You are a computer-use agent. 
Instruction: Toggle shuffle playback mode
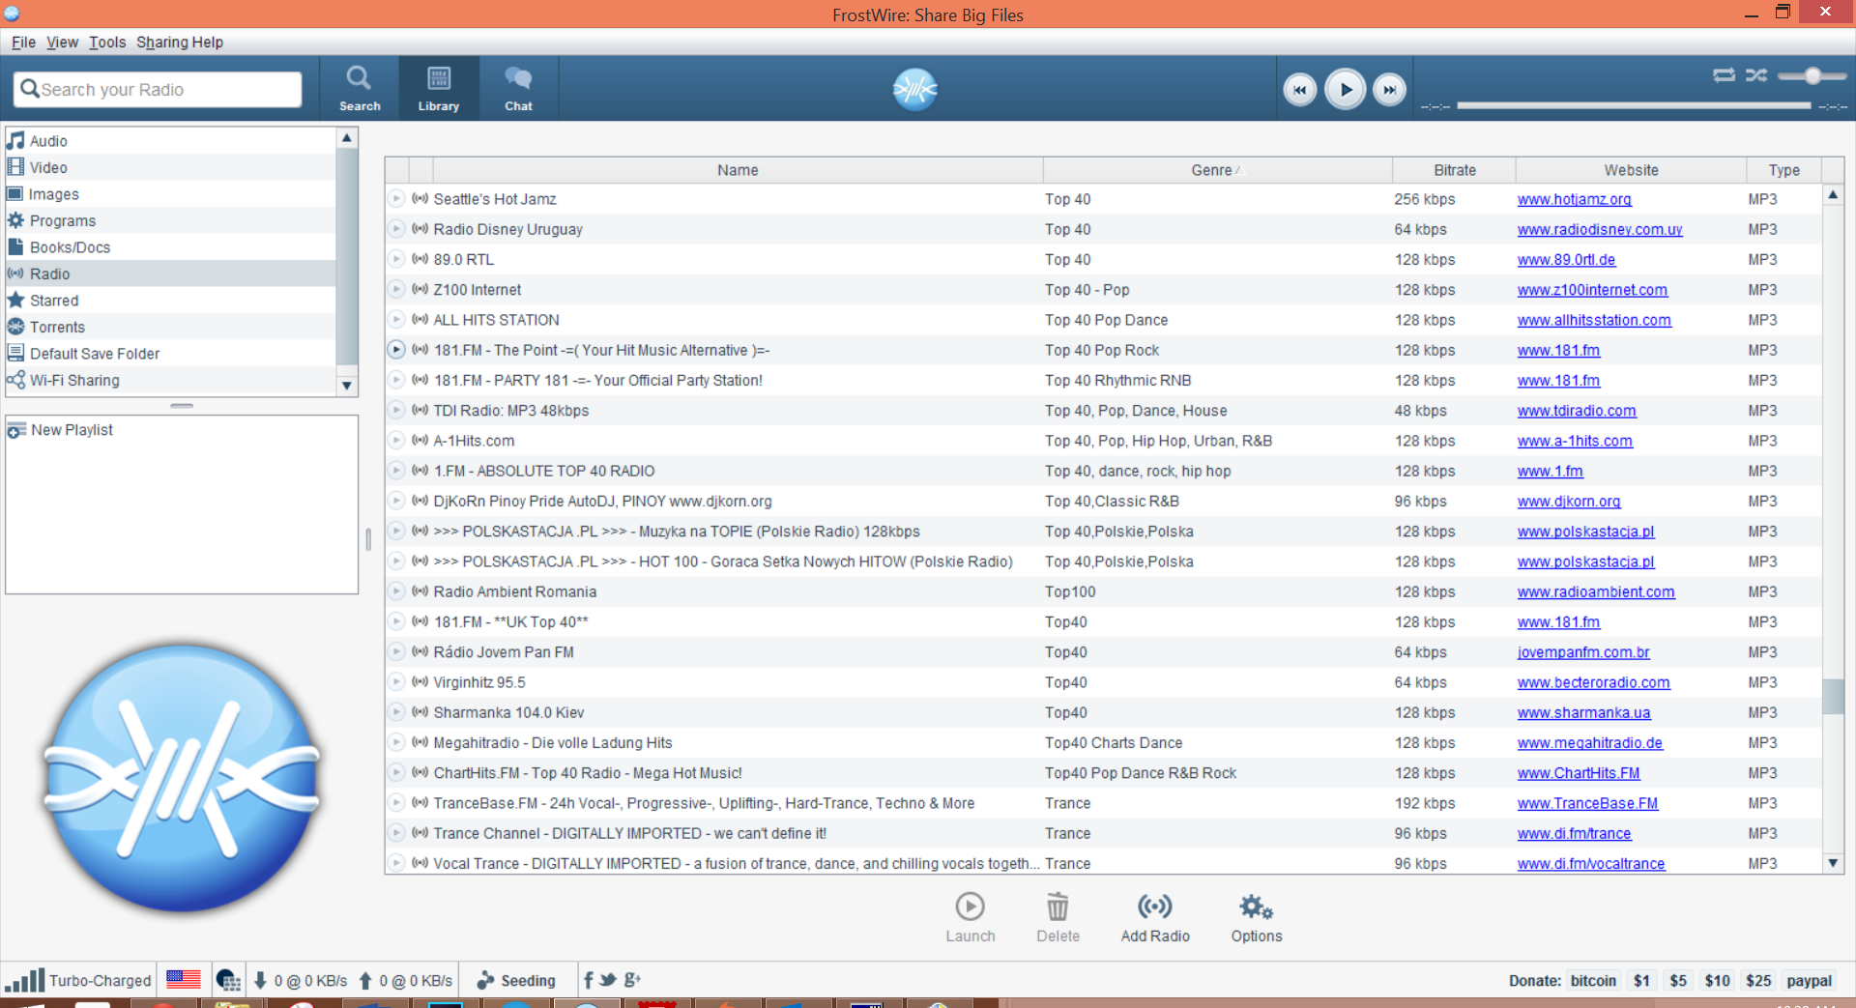point(1756,75)
